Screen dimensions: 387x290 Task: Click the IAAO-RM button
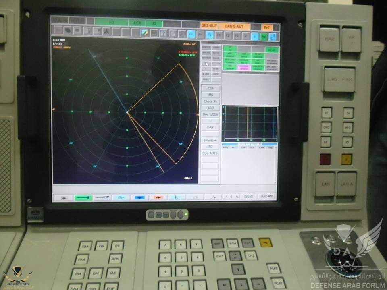pyautogui.click(x=266, y=196)
